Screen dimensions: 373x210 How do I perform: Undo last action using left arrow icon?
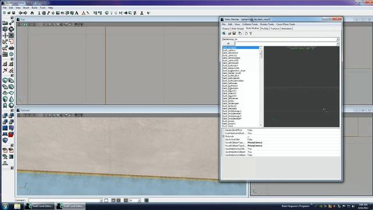point(20,13)
